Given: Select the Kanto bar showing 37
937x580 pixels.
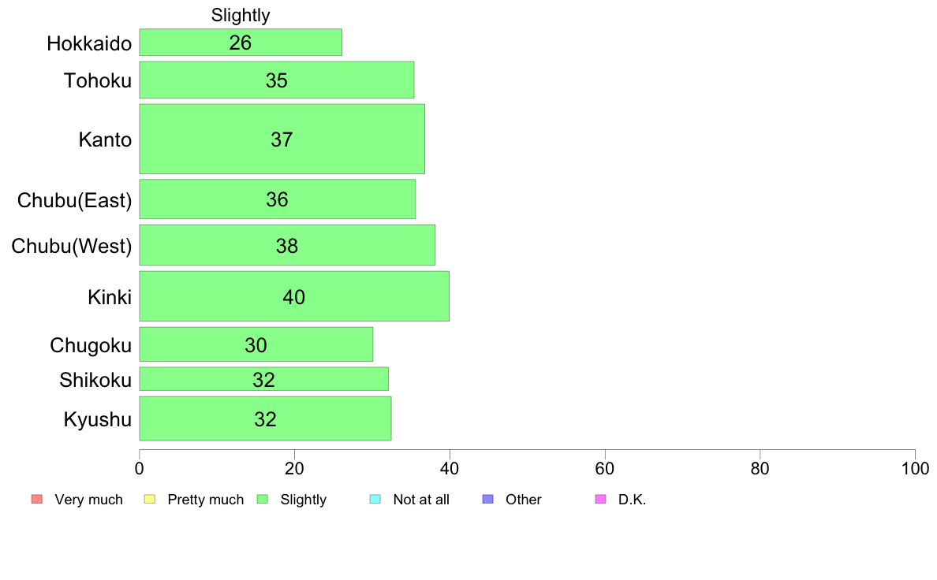Looking at the screenshot, I should pos(282,139).
